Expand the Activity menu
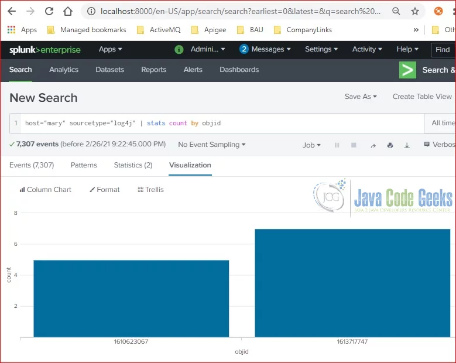This screenshot has width=456, height=363. 367,49
